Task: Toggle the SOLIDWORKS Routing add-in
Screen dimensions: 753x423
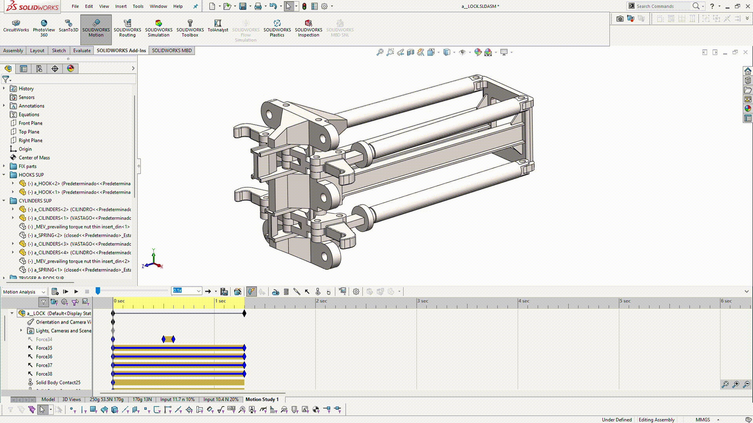Action: 127,29
